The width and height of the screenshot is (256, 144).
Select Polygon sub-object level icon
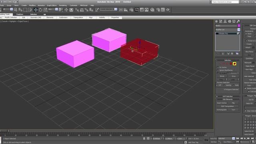tap(231, 64)
